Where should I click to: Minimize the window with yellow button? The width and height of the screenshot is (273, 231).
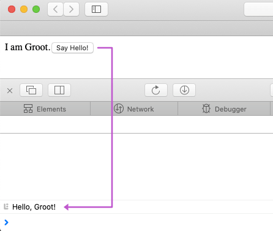(x=24, y=9)
